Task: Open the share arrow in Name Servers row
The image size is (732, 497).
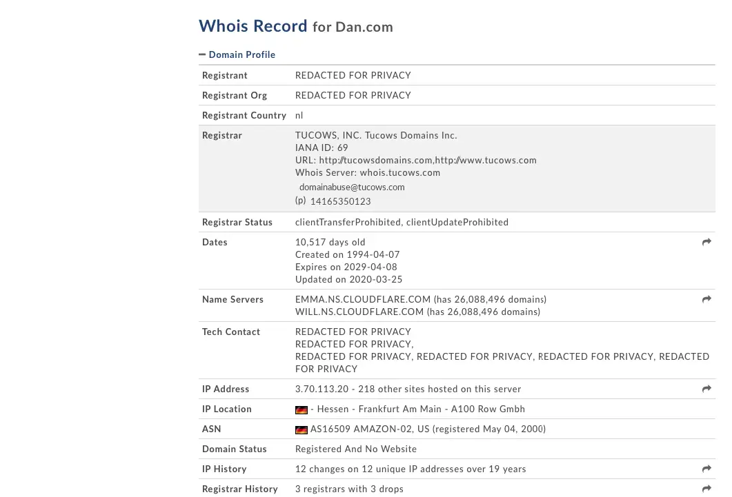Action: (x=706, y=299)
